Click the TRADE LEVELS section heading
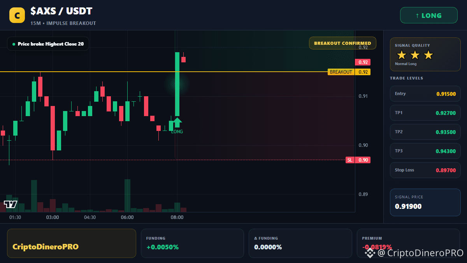The height and width of the screenshot is (263, 467). coord(406,78)
